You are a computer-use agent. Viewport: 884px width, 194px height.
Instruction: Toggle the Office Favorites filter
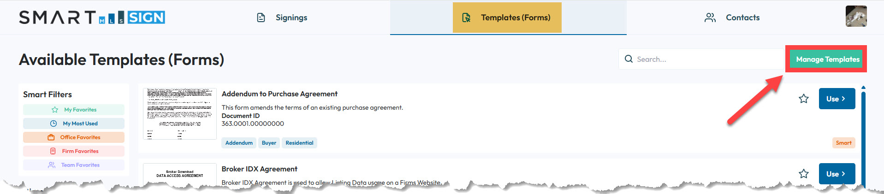pos(74,137)
